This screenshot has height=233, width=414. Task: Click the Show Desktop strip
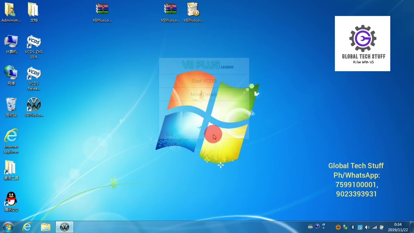[412, 227]
